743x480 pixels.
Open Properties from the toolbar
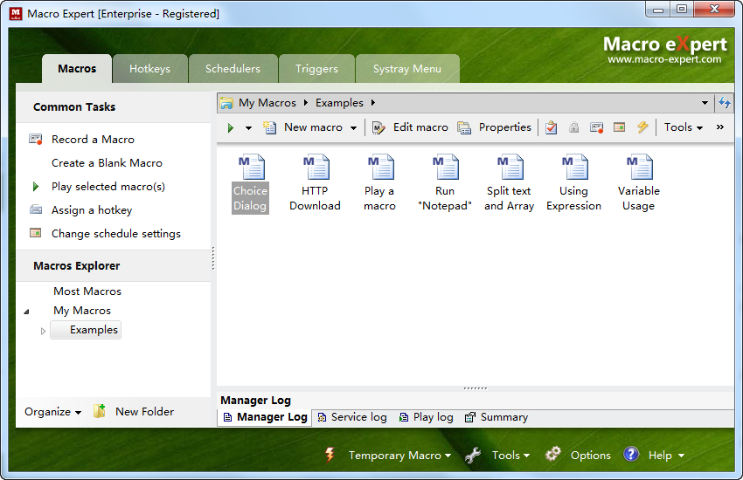click(x=495, y=127)
